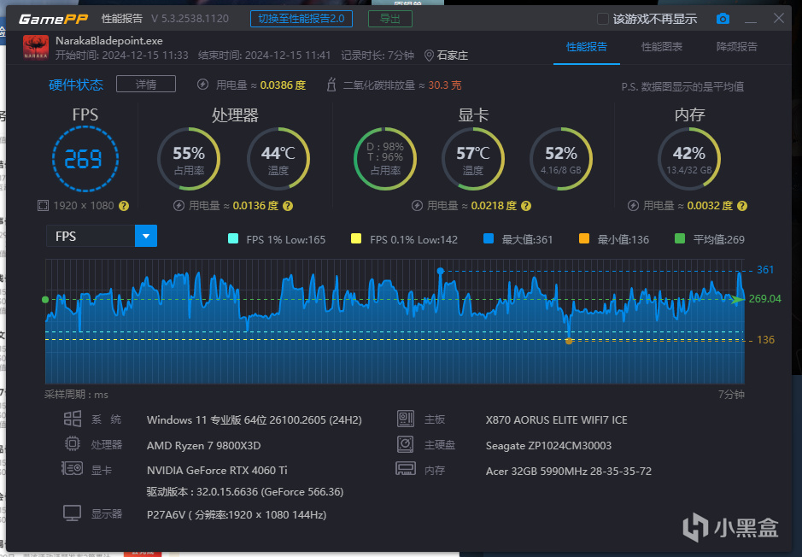
Task: Click the text Acer 32GB 5990MHz 28-35-35-72
Action: tap(569, 471)
